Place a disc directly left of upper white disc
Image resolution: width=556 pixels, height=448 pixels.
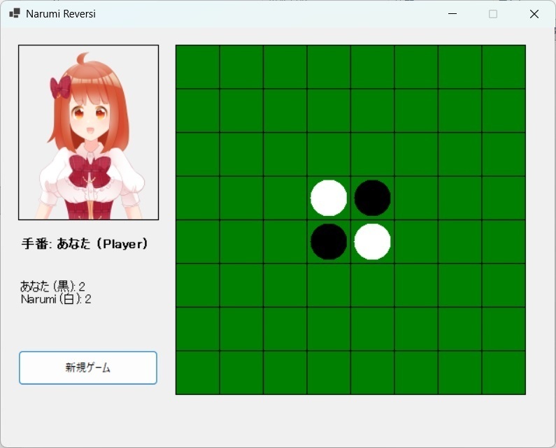click(285, 198)
